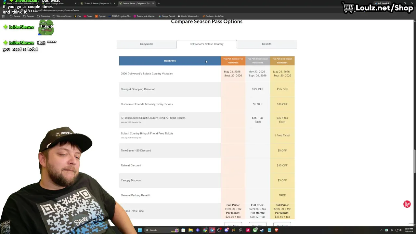
Task: Close the hotel Google Maps tab
Action: (76, 3)
